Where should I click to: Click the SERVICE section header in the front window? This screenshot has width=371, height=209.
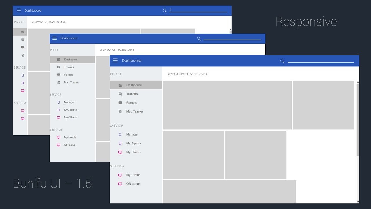(x=117, y=126)
